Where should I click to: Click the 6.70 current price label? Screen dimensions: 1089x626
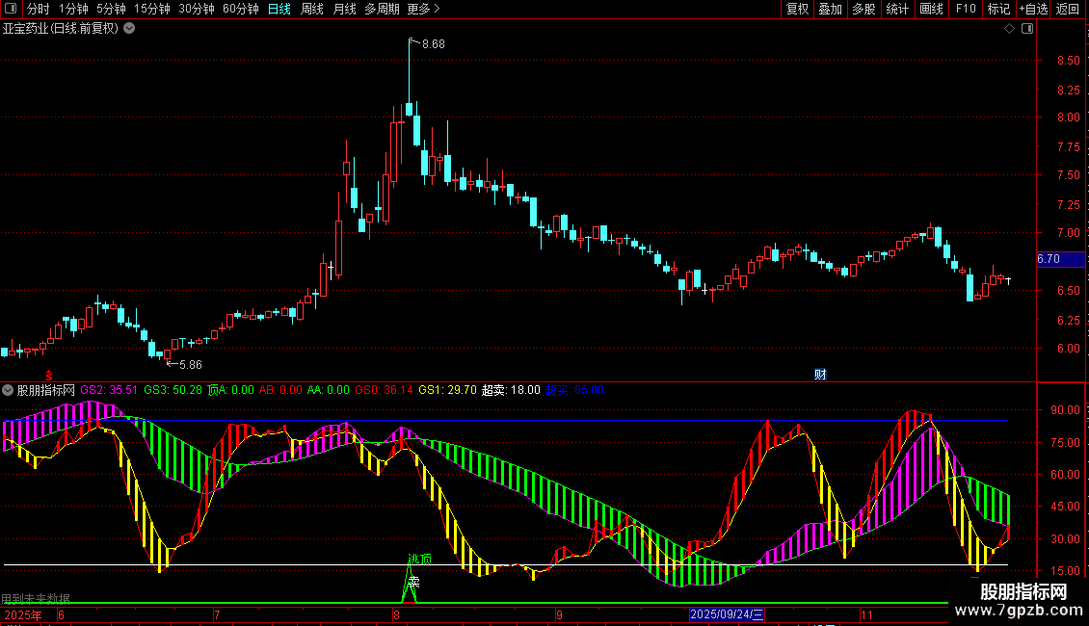click(x=1048, y=259)
